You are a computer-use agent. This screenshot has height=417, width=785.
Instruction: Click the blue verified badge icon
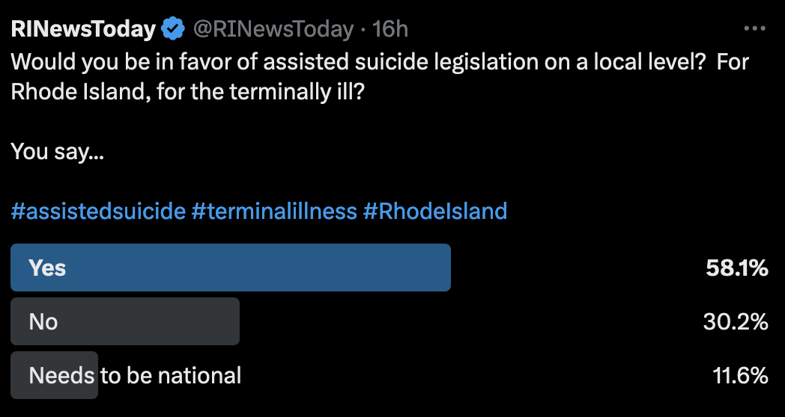[174, 30]
